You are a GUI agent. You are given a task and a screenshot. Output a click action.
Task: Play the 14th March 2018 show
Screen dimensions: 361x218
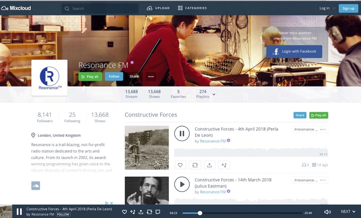coord(182,184)
